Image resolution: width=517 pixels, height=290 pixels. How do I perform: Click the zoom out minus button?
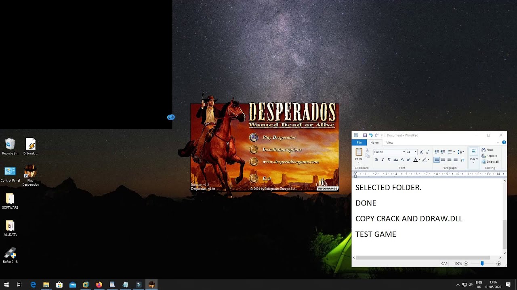(x=466, y=263)
